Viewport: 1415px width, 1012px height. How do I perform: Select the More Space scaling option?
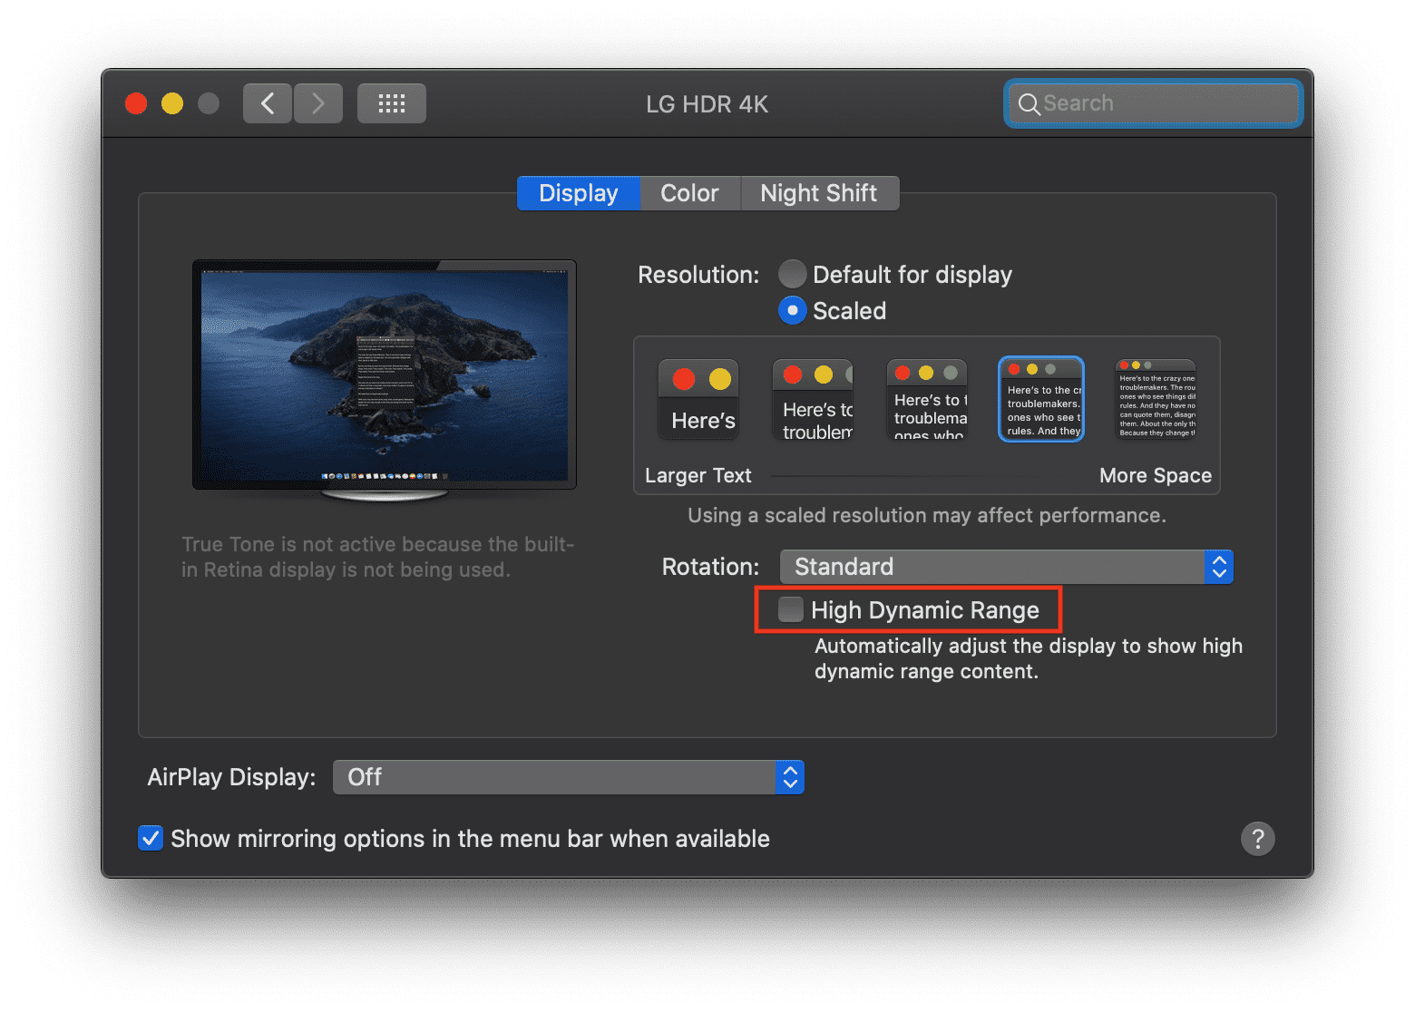(1155, 399)
